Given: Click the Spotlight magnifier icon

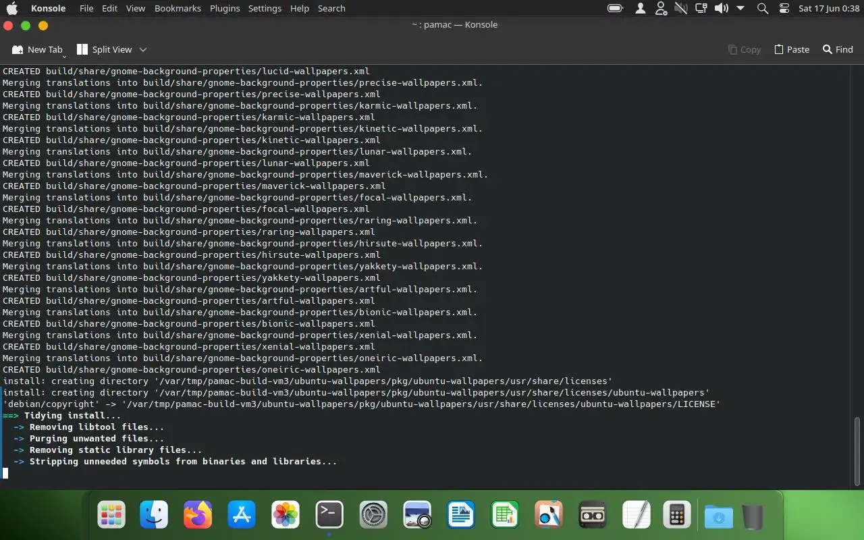Looking at the screenshot, I should coord(763,8).
